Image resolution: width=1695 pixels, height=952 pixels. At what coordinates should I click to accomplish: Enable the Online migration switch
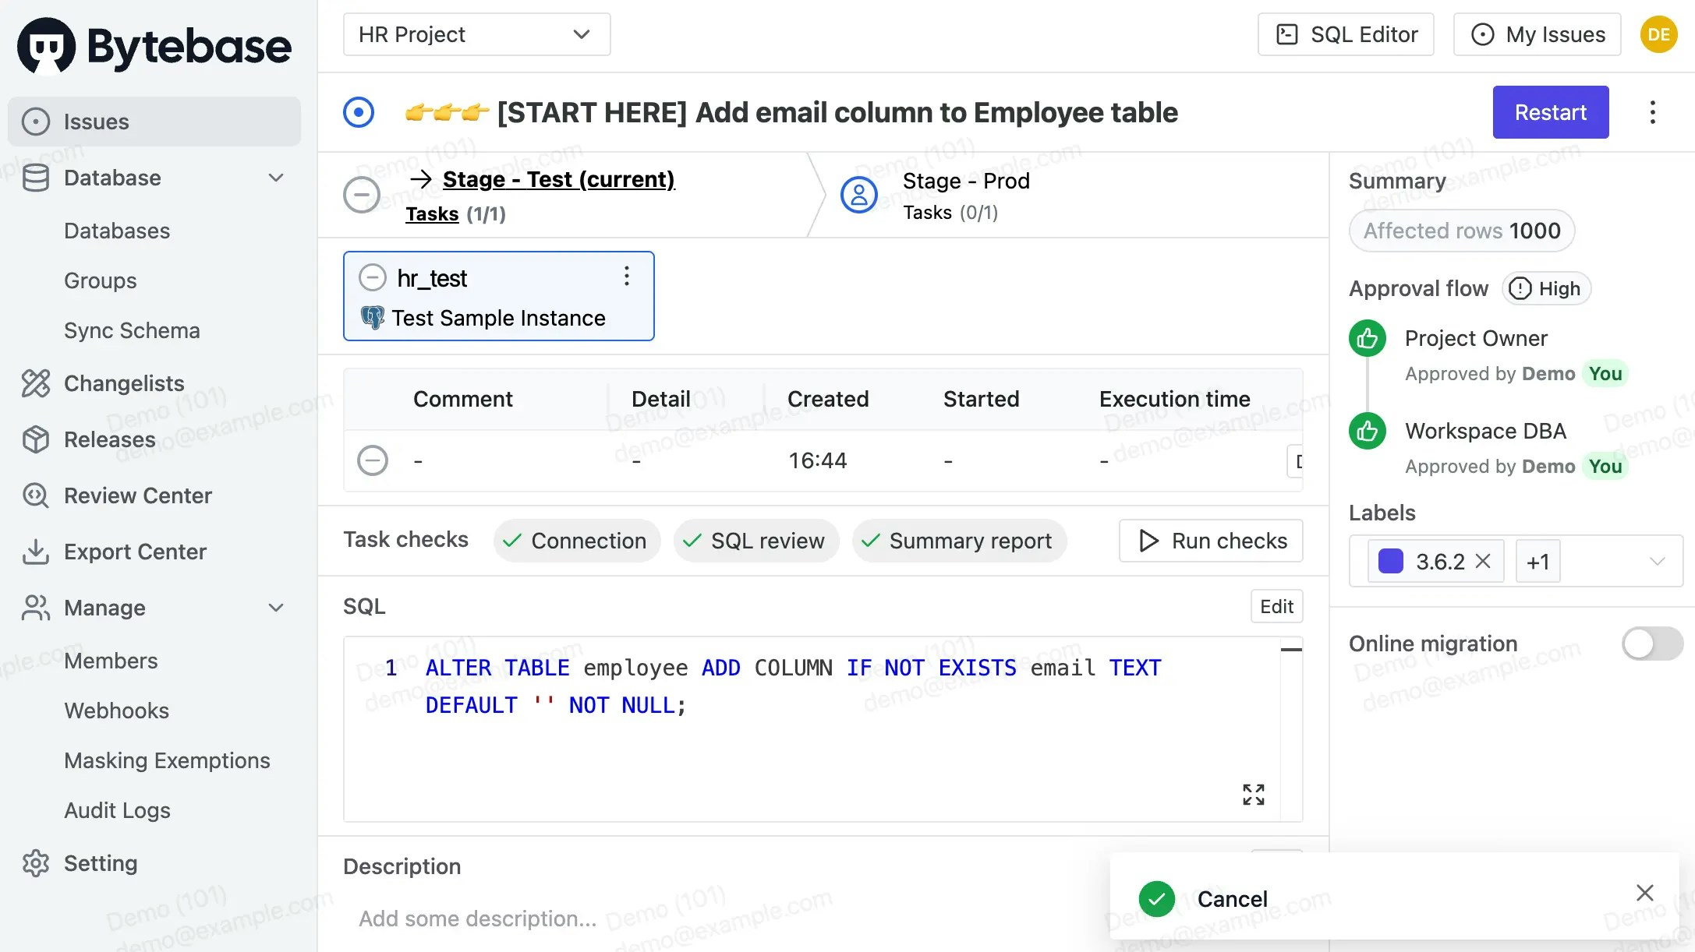click(1651, 643)
